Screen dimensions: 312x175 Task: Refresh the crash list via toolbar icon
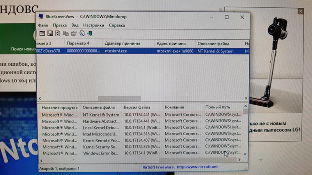point(58,33)
